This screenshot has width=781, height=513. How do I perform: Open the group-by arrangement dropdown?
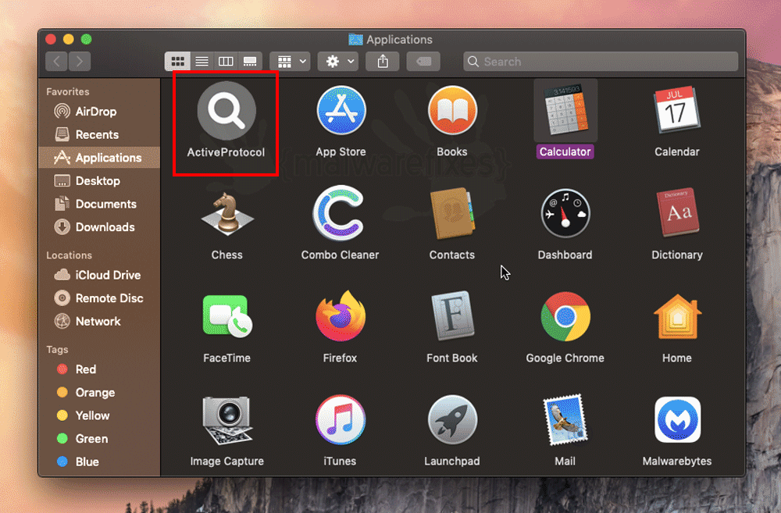291,61
